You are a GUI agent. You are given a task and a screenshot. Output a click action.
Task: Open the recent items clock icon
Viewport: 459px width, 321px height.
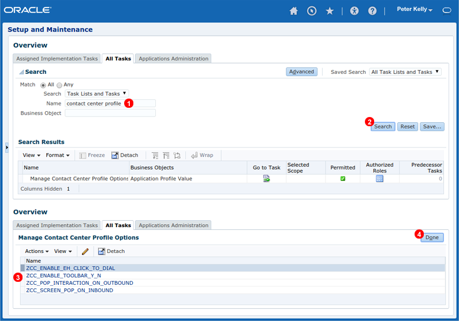(x=312, y=11)
